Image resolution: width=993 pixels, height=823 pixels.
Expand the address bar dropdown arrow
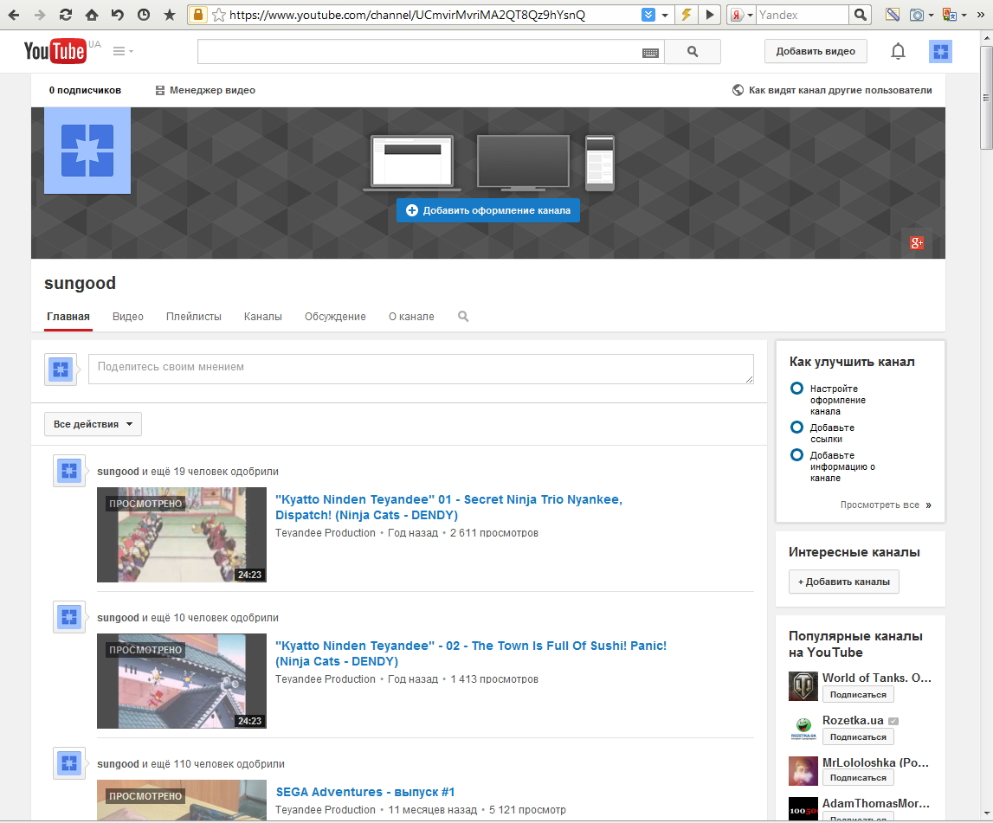point(664,16)
